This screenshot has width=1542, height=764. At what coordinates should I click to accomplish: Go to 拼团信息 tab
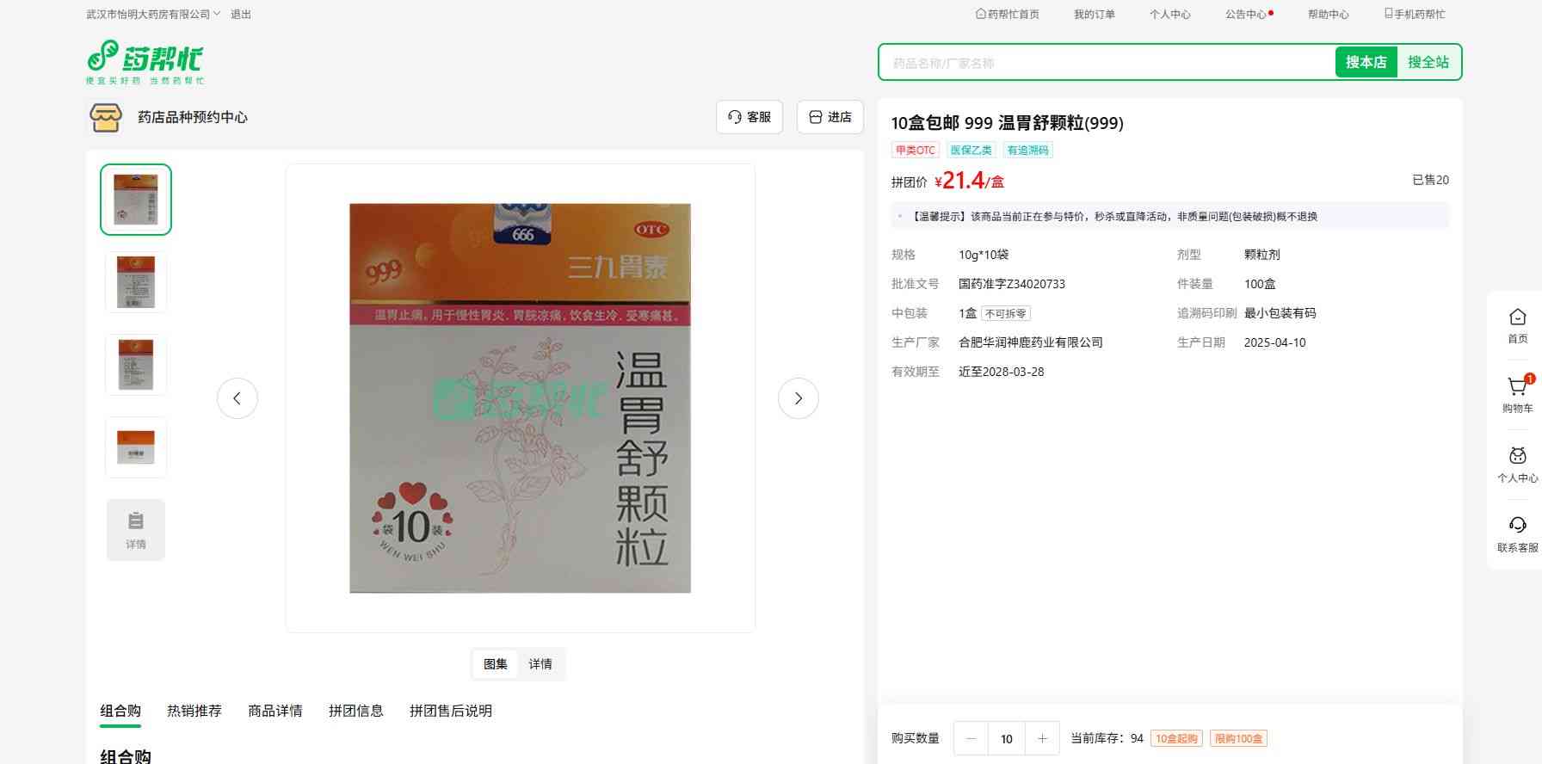(356, 711)
